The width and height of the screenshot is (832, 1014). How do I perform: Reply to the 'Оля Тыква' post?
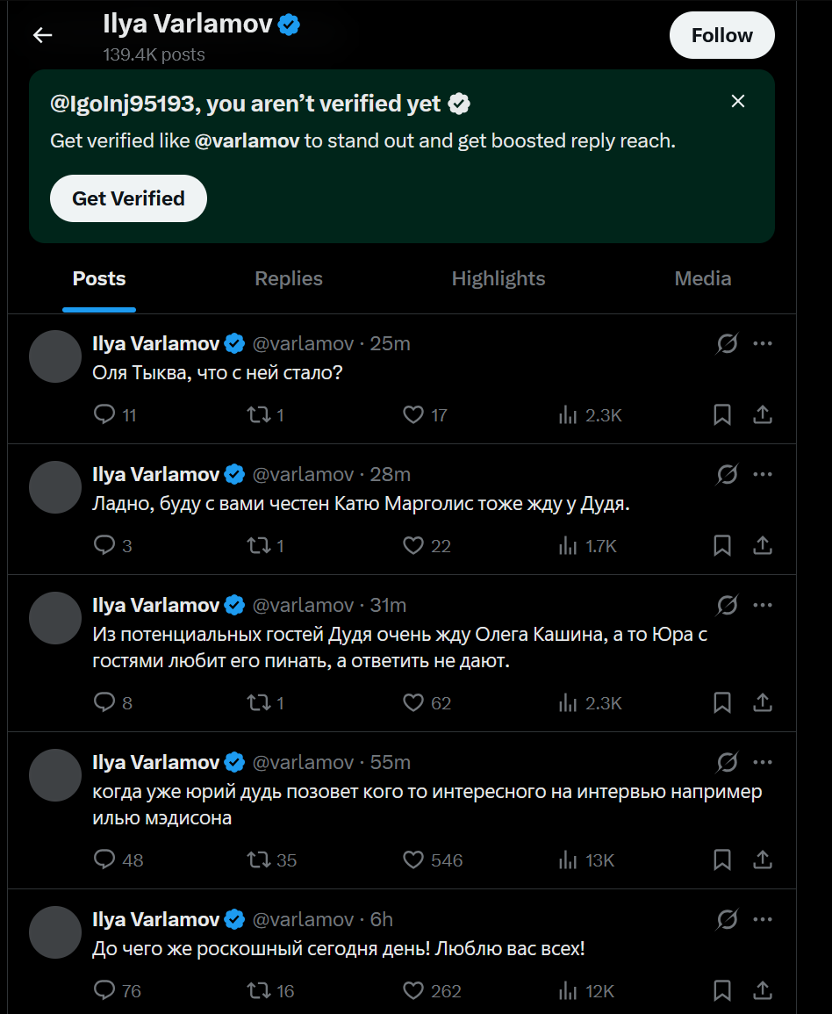(x=104, y=415)
